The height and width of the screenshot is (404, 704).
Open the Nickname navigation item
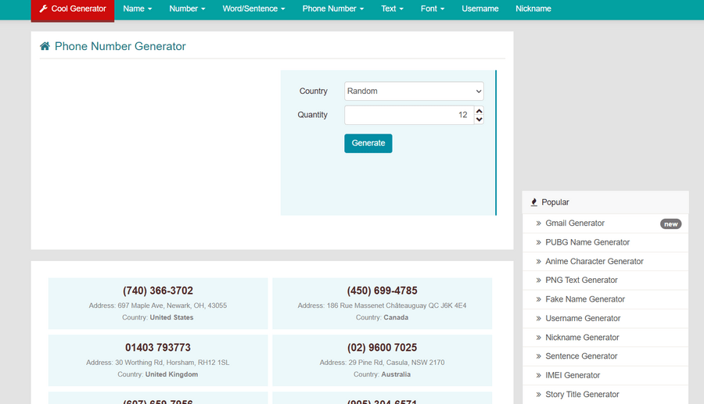(533, 9)
